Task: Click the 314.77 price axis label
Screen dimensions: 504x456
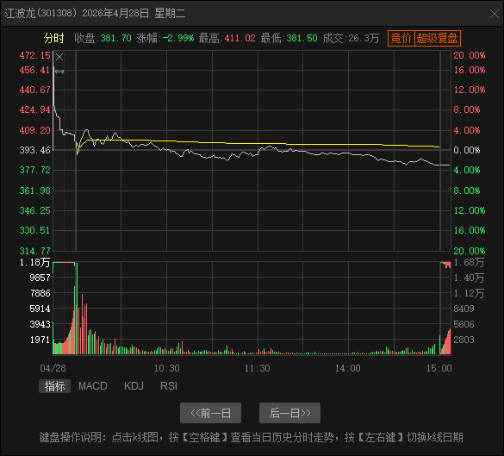Action: pos(35,251)
